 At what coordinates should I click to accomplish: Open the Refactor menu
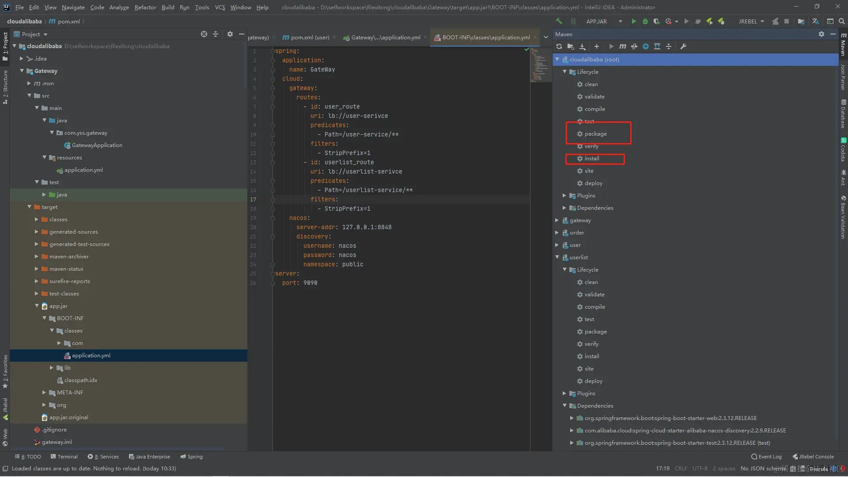click(x=145, y=7)
